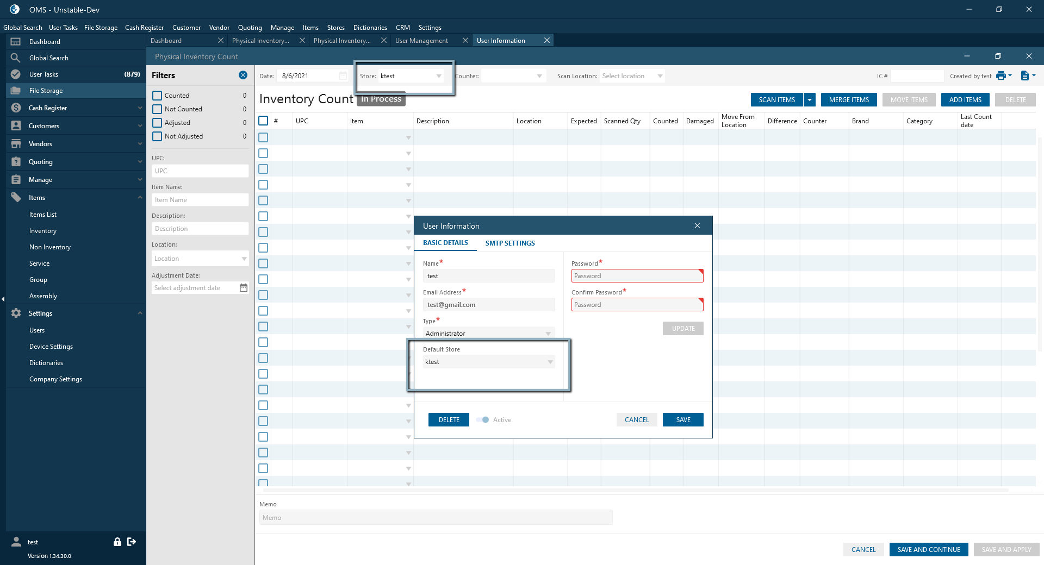This screenshot has height=565, width=1044.
Task: Click the Email Address field
Action: click(489, 305)
